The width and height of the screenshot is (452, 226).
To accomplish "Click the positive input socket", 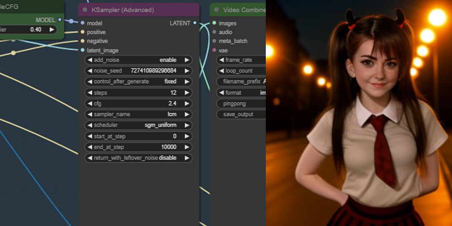I will click(x=83, y=32).
